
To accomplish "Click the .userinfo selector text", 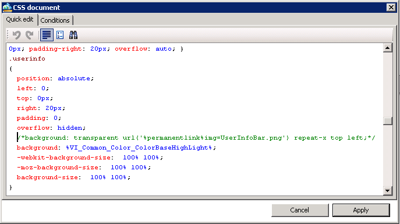I will (27, 59).
